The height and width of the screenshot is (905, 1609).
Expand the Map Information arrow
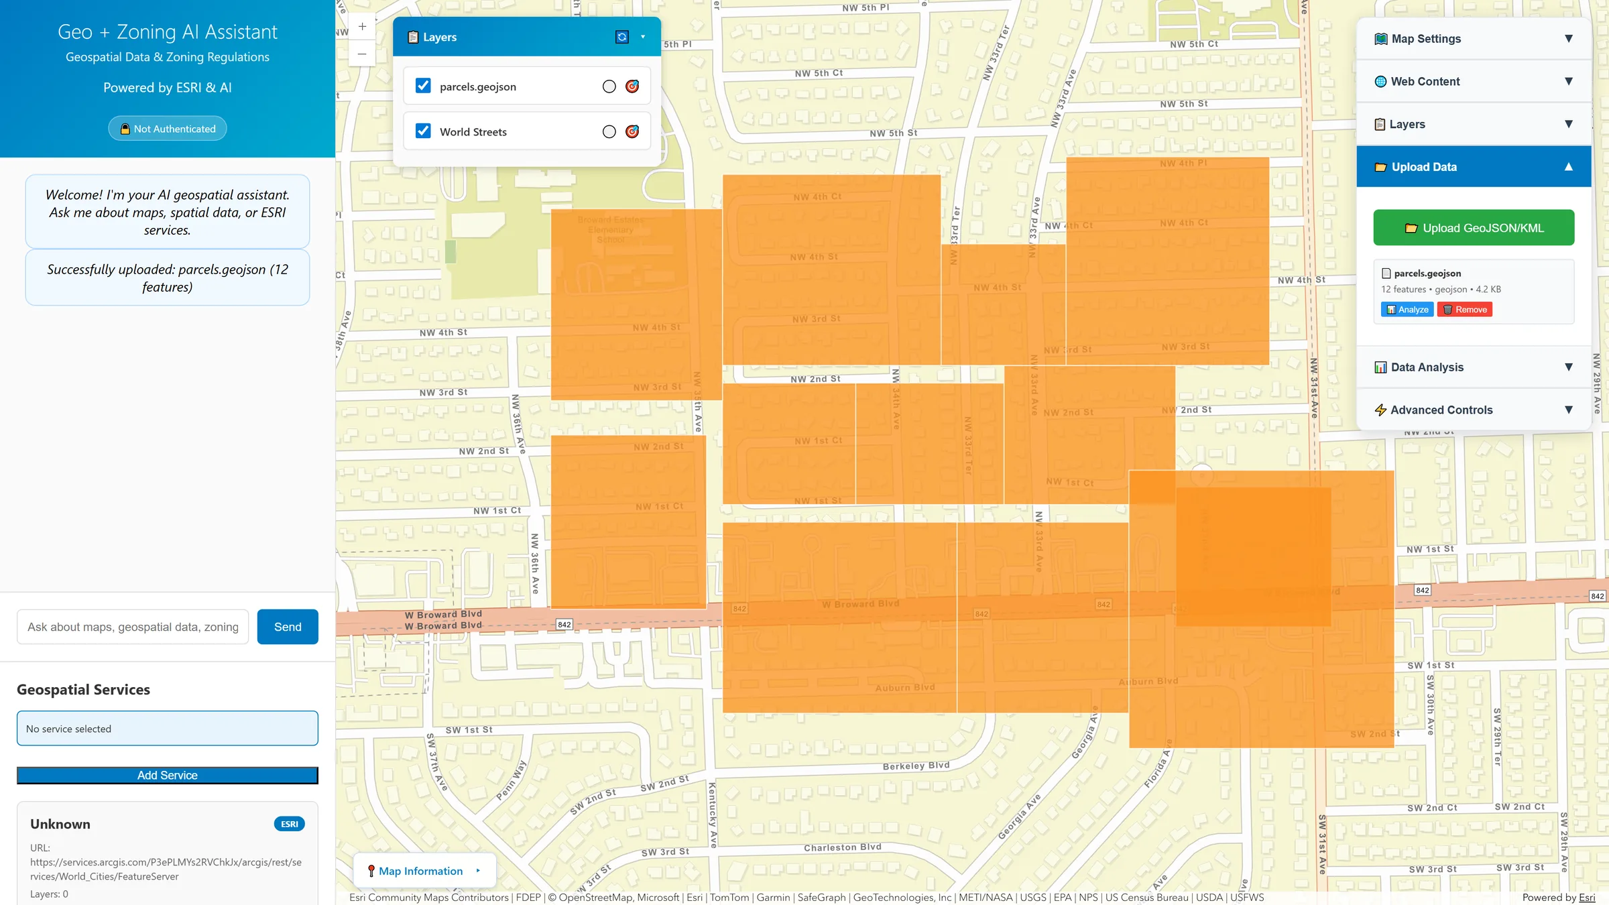478,871
